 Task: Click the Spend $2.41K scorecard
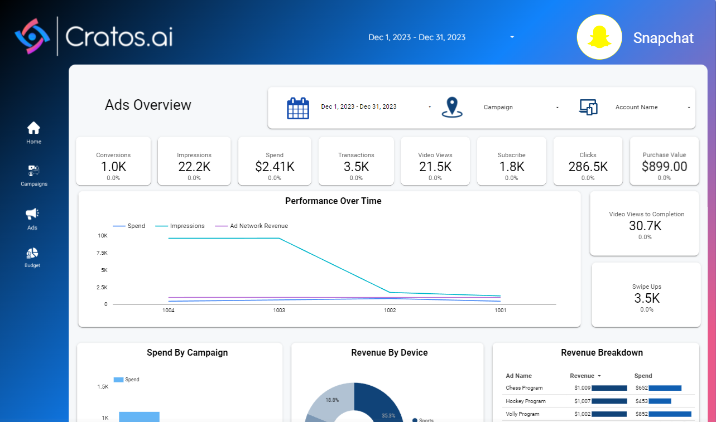point(275,161)
